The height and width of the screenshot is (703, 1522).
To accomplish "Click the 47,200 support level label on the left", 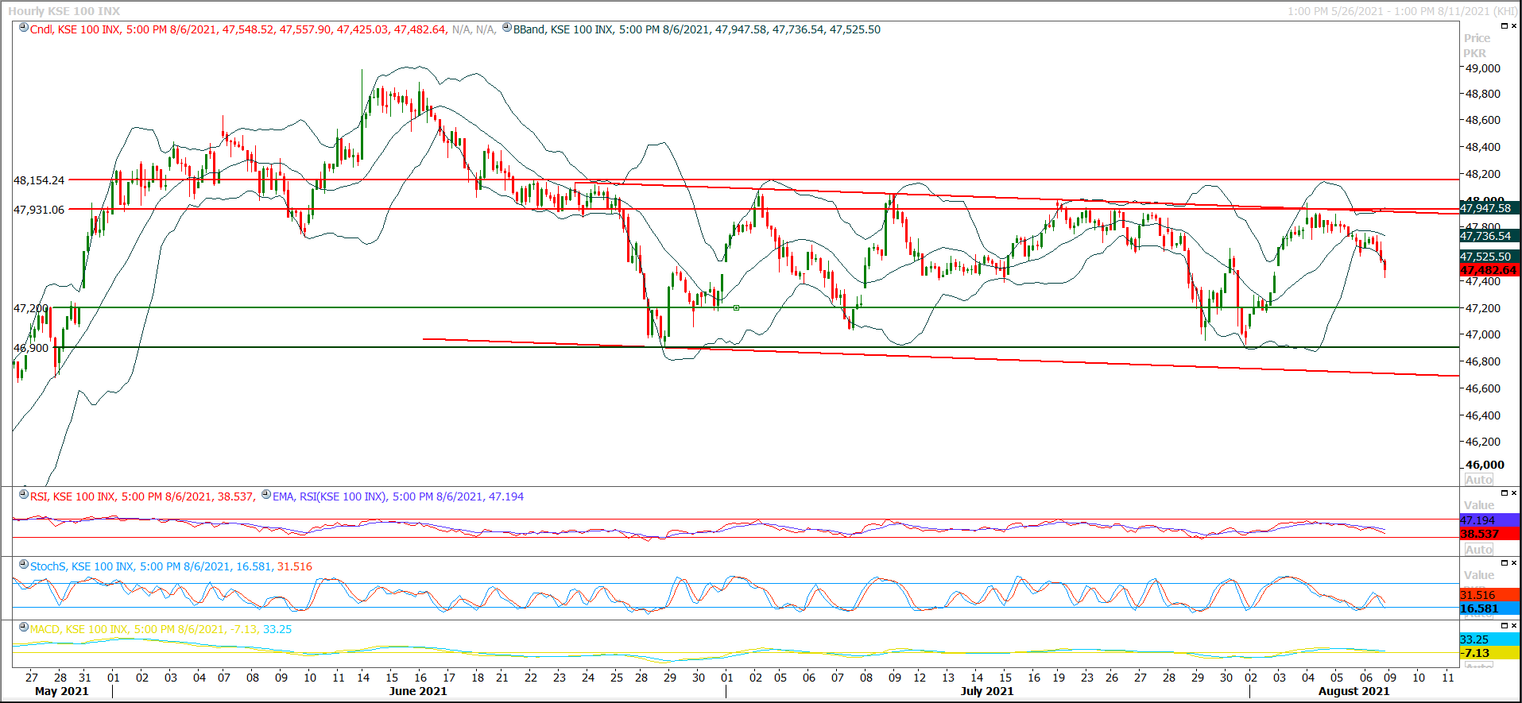I will (30, 308).
